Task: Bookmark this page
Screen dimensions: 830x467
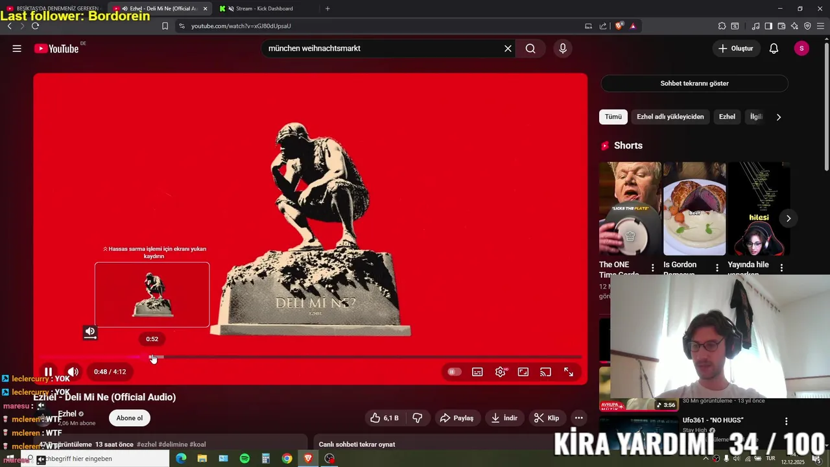Action: 165,26
